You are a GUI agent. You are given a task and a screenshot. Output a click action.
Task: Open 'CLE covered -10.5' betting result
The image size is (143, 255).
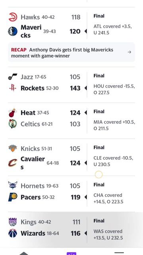pos(113,161)
